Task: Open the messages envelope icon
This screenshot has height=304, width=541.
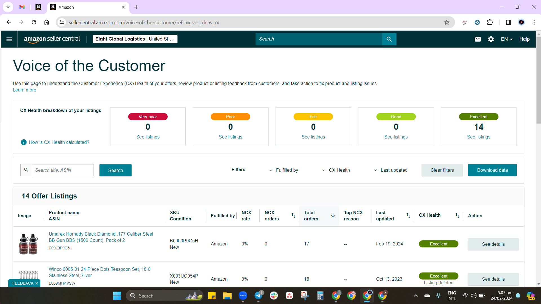Action: (x=478, y=39)
